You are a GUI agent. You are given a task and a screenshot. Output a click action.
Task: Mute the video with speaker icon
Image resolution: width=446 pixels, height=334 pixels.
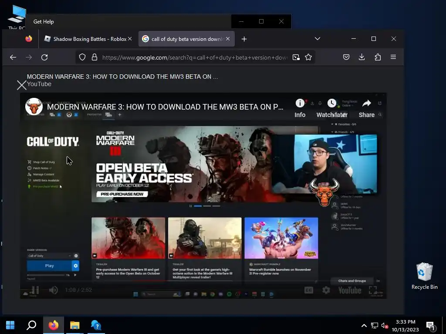[x=54, y=290]
